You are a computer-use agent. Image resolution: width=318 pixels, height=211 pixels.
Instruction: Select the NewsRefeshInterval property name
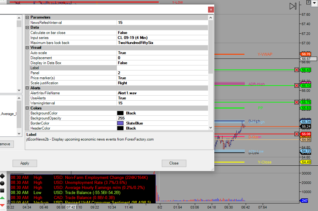click(46, 23)
